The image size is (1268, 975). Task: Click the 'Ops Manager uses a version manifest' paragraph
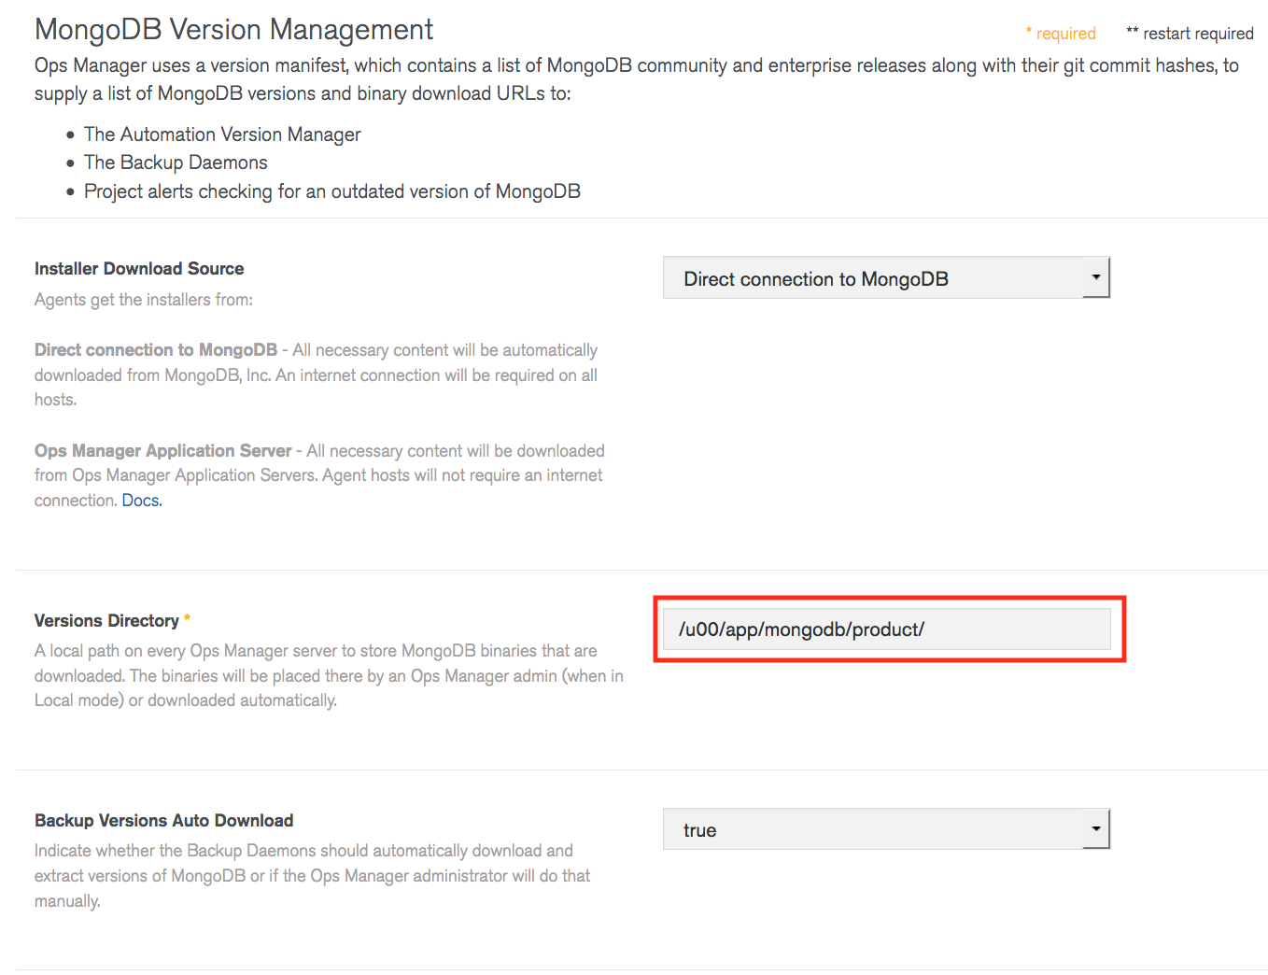tap(637, 79)
